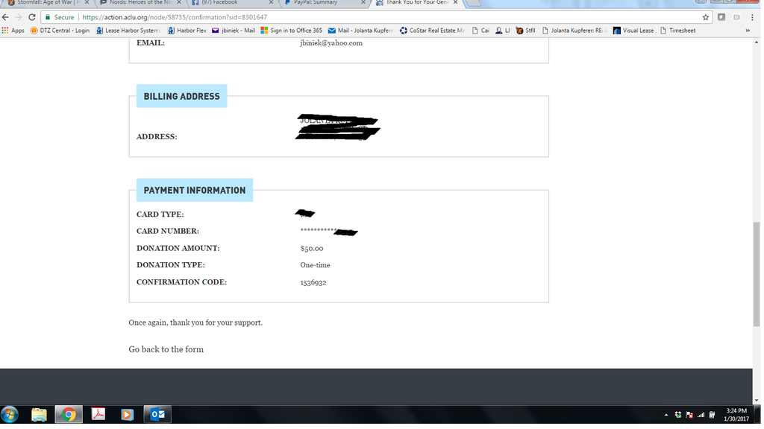Click the BILLING ADDRESS heading
764x429 pixels.
[x=182, y=96]
